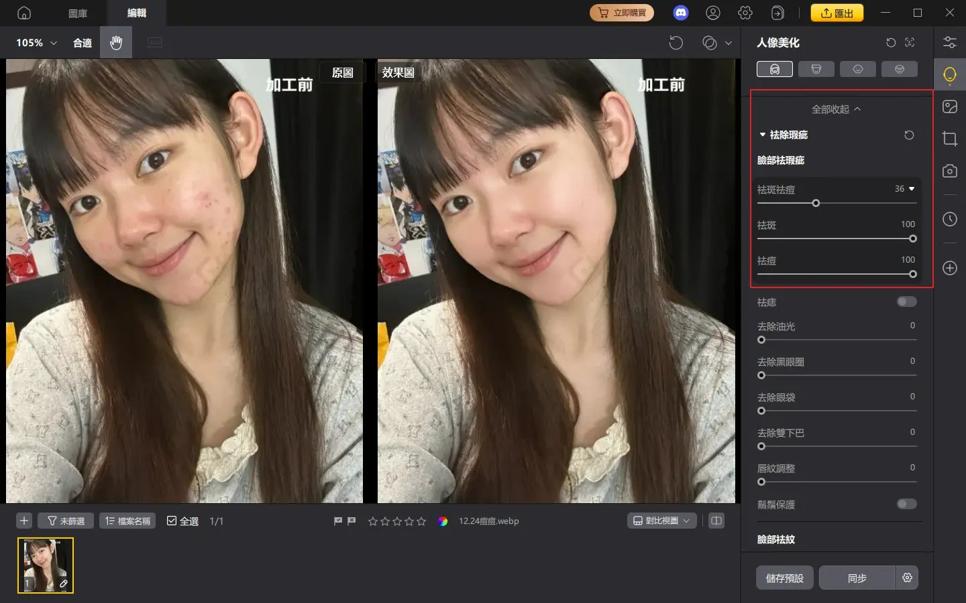Open the 檔案名稱 sorting menu

pos(127,521)
